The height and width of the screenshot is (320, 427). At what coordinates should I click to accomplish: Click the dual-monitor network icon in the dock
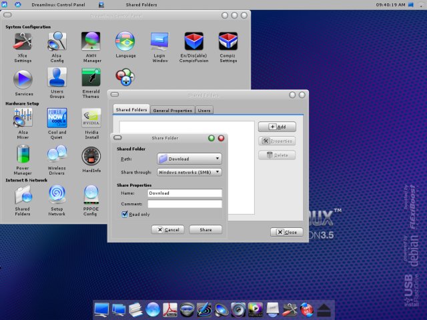pos(119,310)
